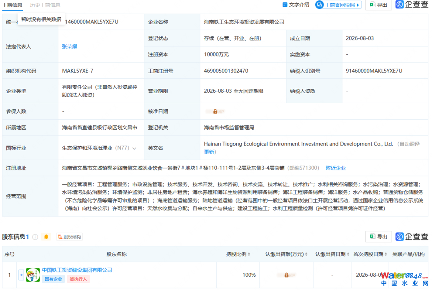Click the registered capital 10000万元 value
Viewport: 432px width, 290px height.
pos(216,54)
